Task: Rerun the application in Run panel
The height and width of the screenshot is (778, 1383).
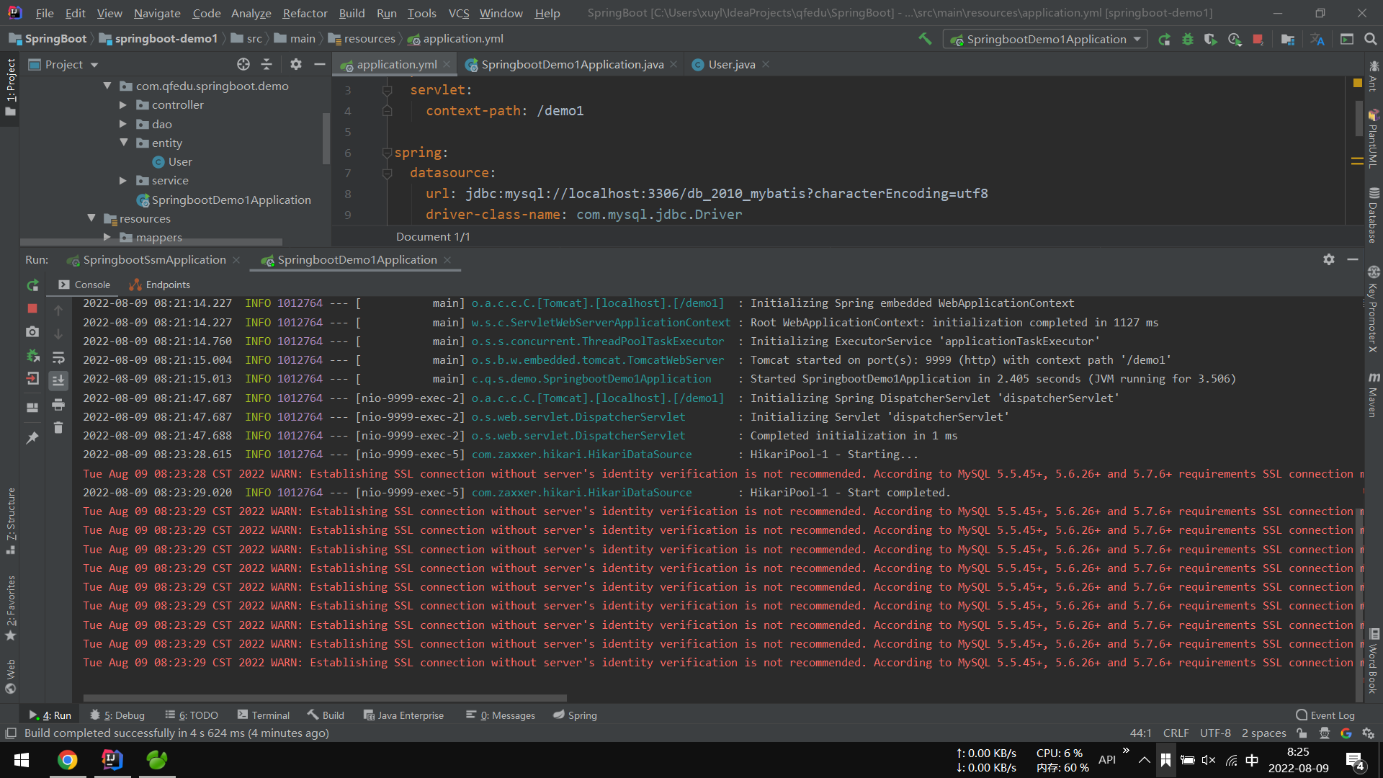Action: point(32,285)
